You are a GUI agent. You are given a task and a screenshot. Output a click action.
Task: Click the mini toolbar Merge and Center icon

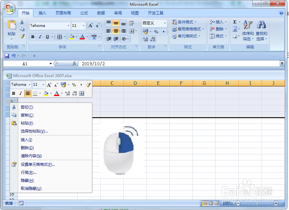pos(82,93)
